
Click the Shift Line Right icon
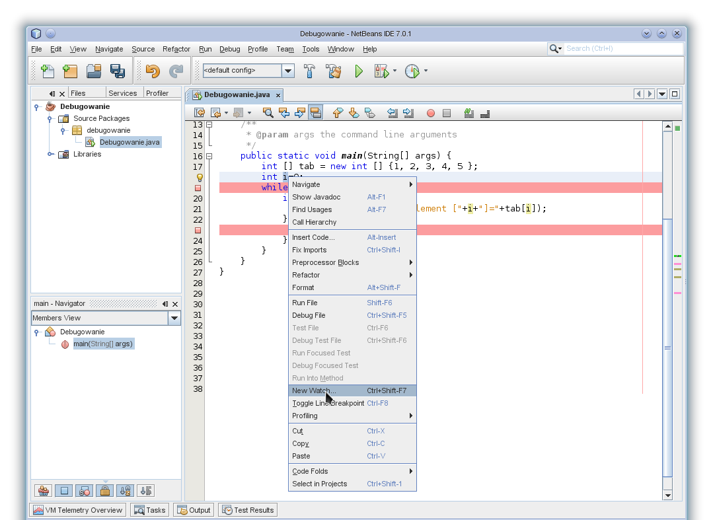coord(408,113)
